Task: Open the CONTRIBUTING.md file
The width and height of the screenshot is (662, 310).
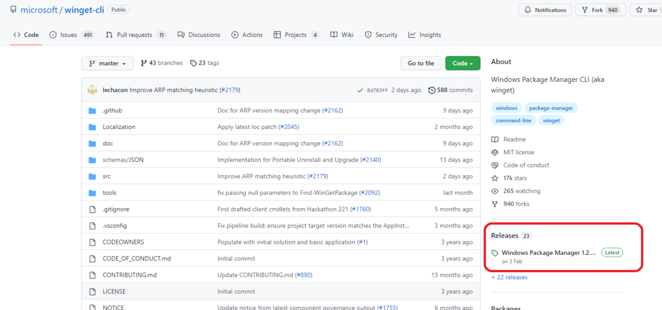Action: [x=130, y=275]
